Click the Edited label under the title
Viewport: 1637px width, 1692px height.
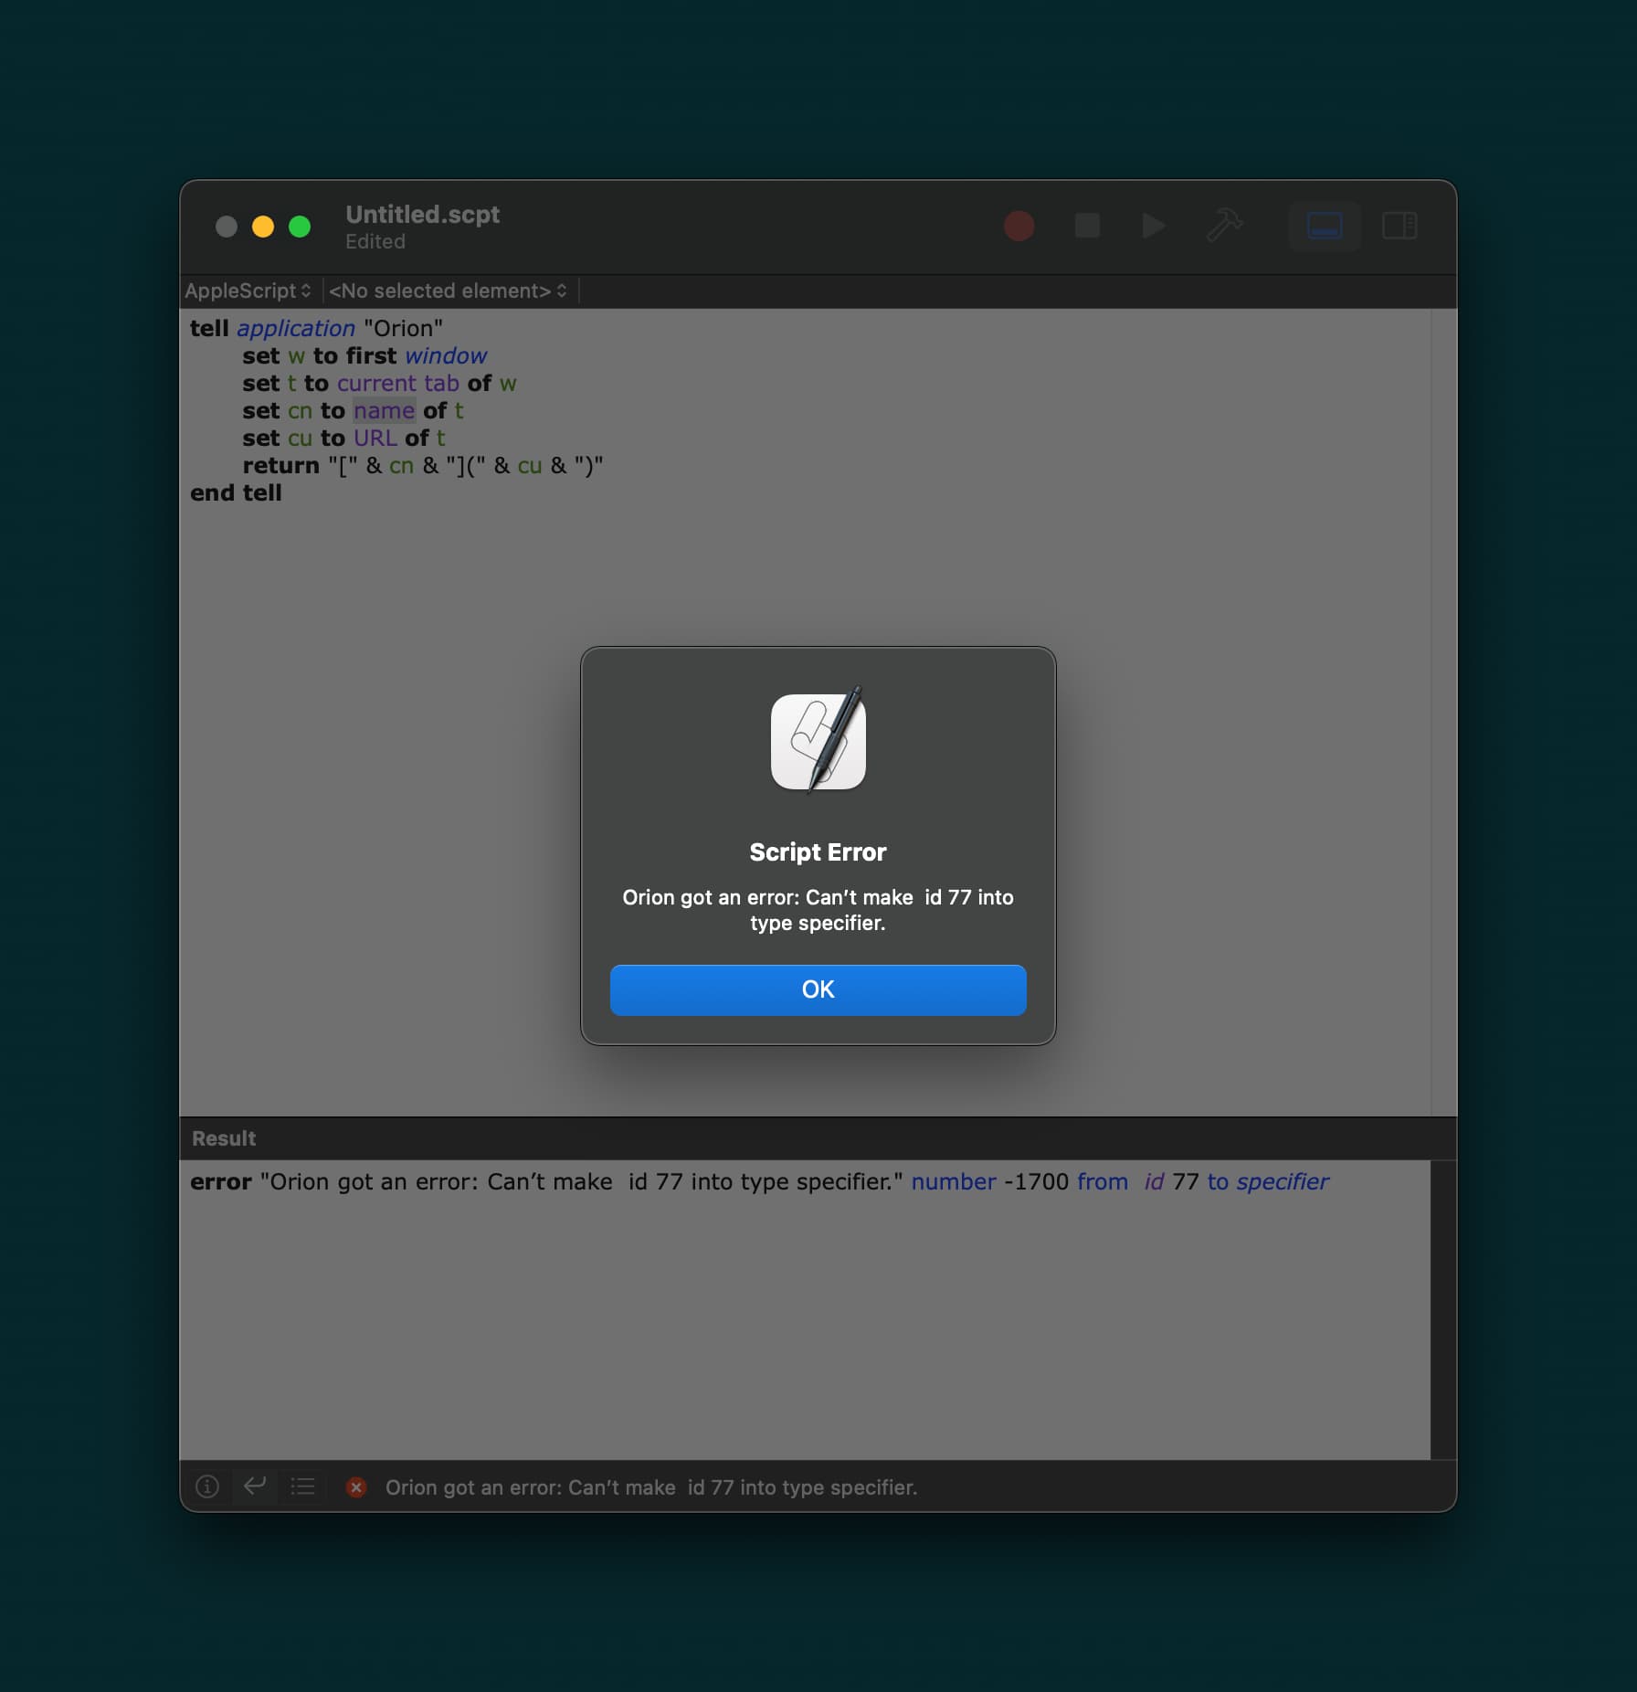pyautogui.click(x=375, y=241)
